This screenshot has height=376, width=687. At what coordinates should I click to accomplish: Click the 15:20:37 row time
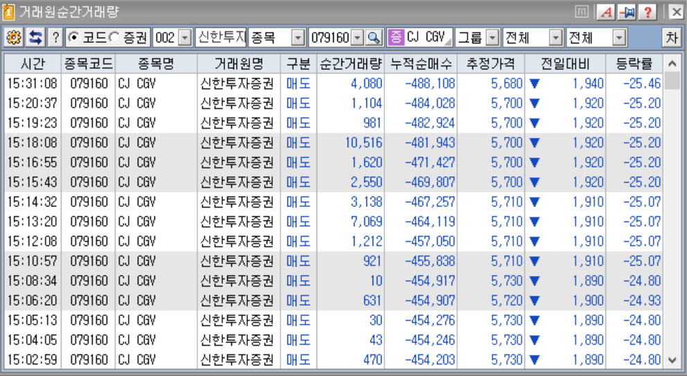(33, 103)
